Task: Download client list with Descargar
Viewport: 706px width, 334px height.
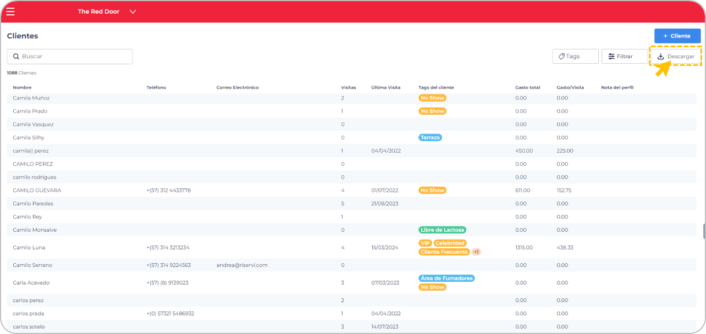Action: coord(676,56)
